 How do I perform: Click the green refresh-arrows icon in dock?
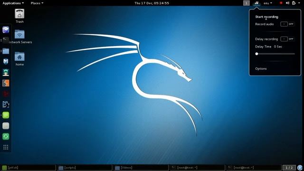(x=6, y=136)
